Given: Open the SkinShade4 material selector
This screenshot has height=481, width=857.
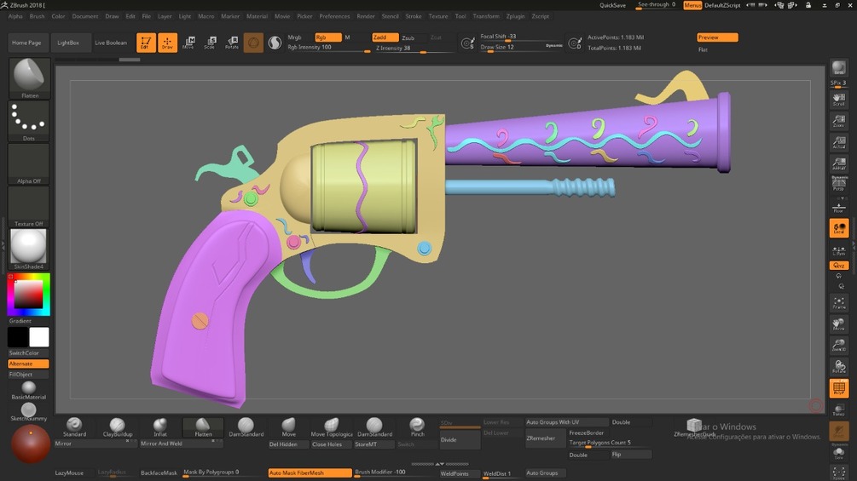Looking at the screenshot, I should coord(29,249).
